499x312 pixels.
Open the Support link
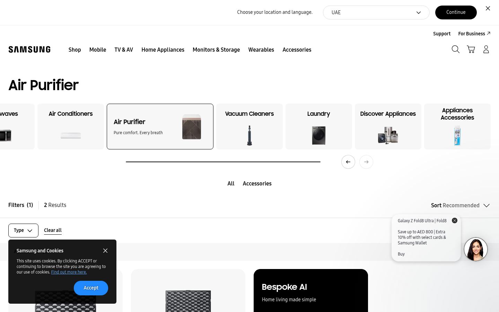pyautogui.click(x=442, y=34)
